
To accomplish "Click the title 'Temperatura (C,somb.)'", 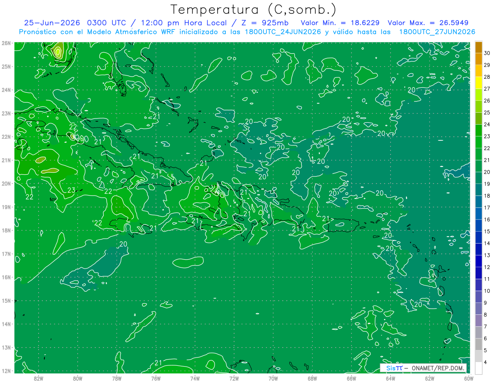I will pyautogui.click(x=254, y=10).
